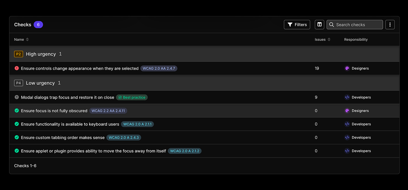Click the Responsibility column header
Image resolution: width=408 pixels, height=190 pixels.
click(x=356, y=39)
